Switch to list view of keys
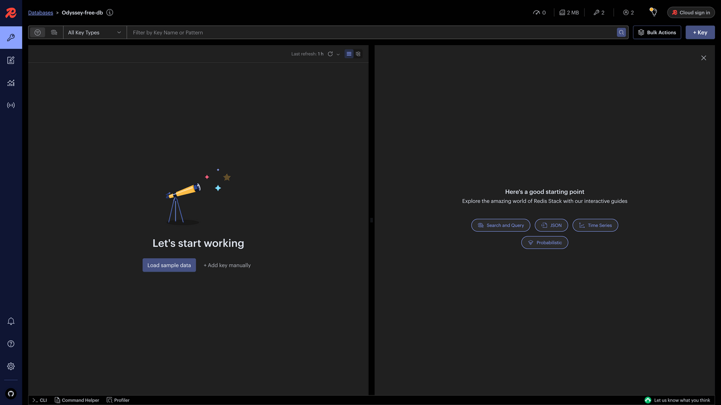The width and height of the screenshot is (721, 405). [x=349, y=54]
